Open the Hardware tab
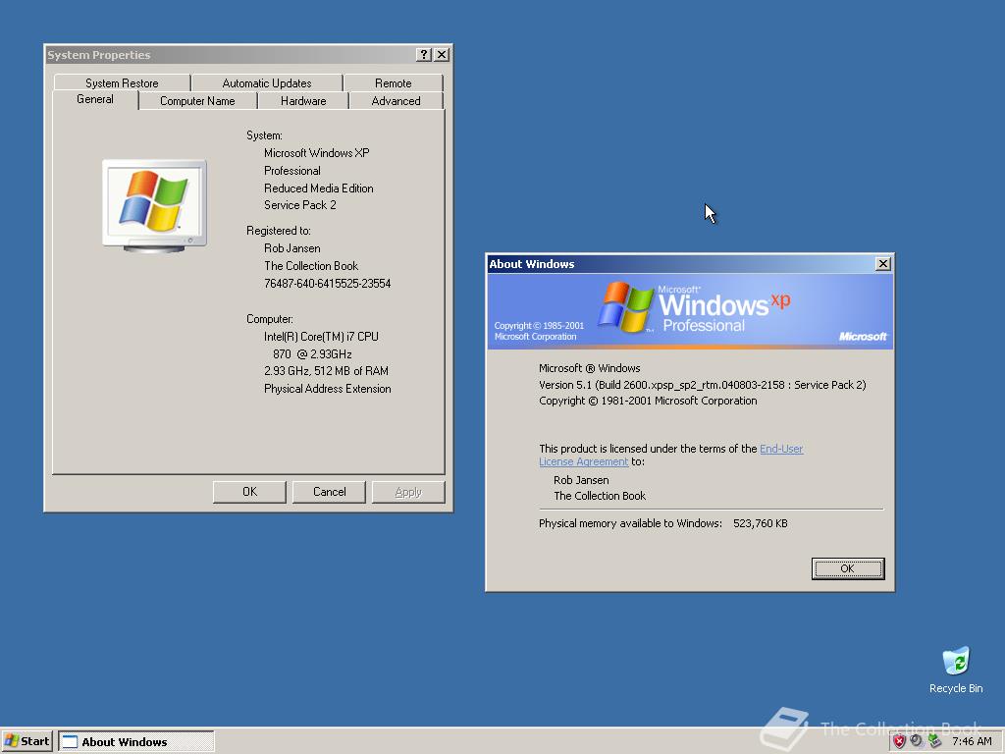 [303, 101]
